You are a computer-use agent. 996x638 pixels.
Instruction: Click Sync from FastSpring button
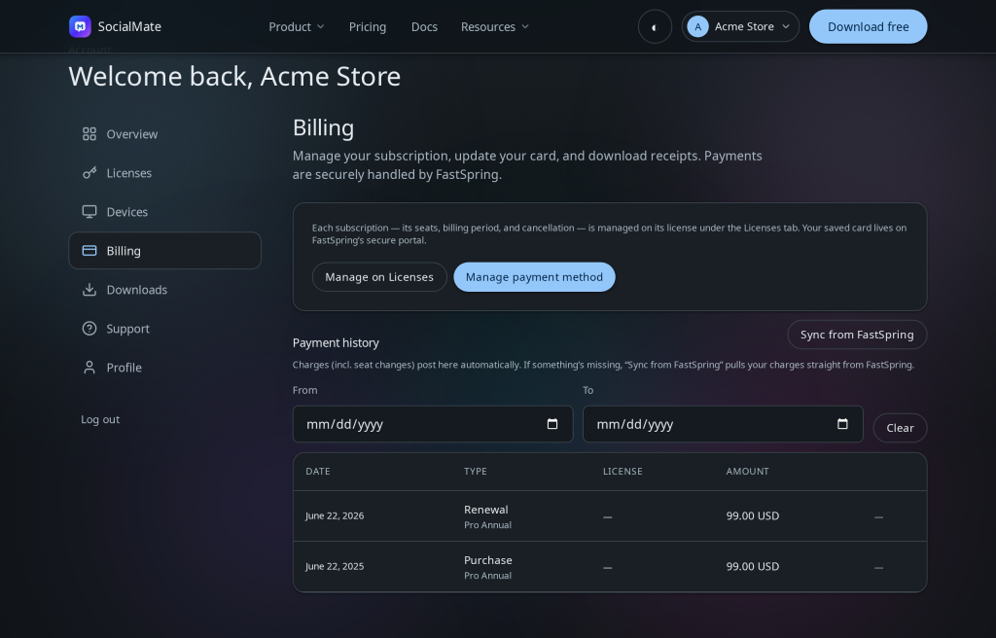click(x=857, y=335)
